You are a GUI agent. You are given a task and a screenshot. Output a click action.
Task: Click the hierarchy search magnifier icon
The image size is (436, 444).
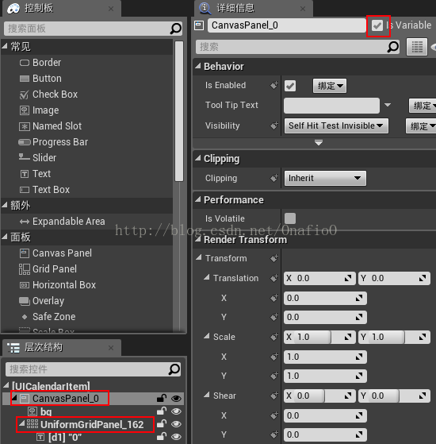pyautogui.click(x=174, y=369)
